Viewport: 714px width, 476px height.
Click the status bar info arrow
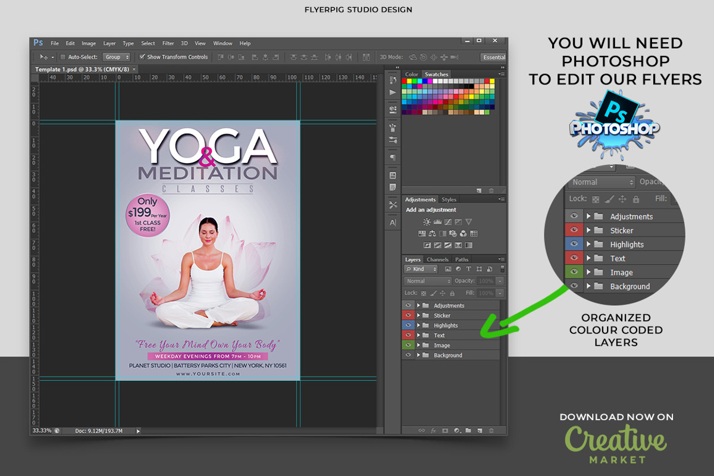coord(138,430)
